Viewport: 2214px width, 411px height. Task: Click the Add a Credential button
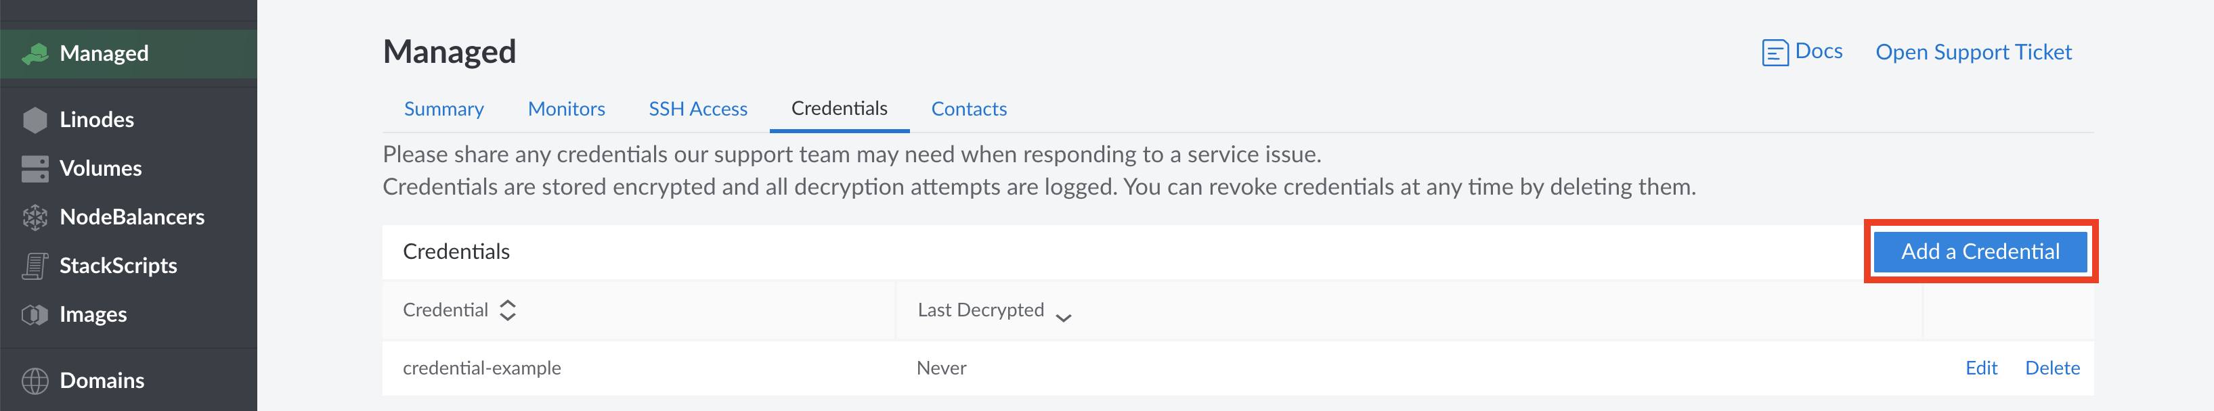pyautogui.click(x=1980, y=251)
